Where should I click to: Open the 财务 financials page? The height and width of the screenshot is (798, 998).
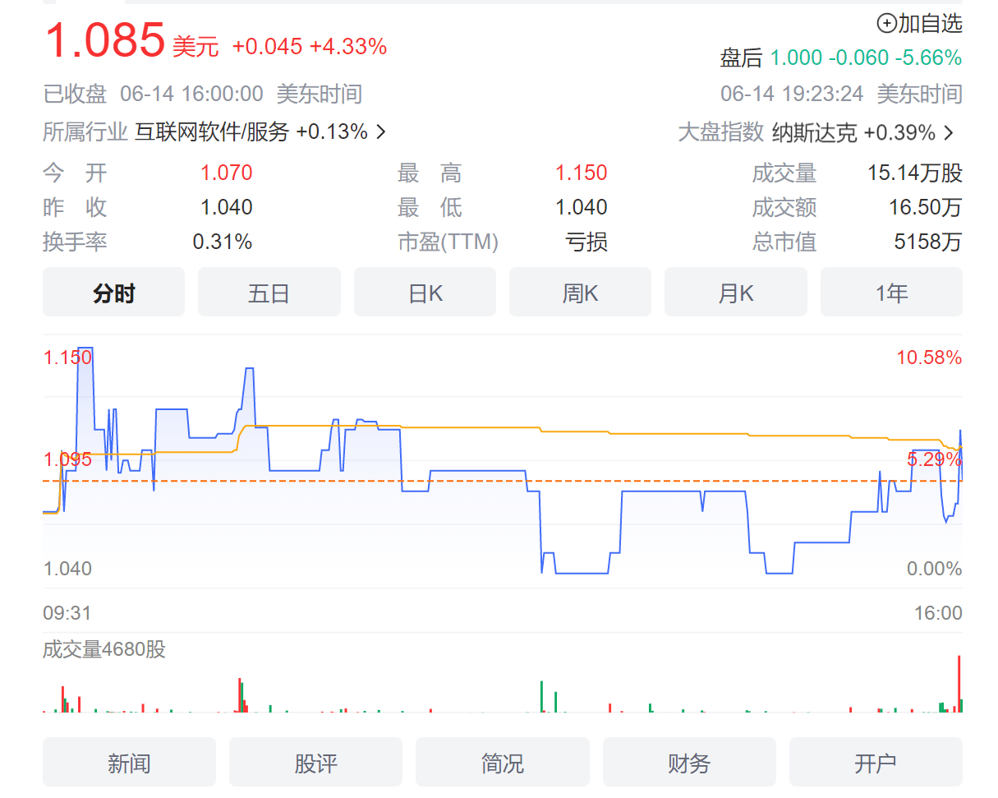tap(689, 763)
